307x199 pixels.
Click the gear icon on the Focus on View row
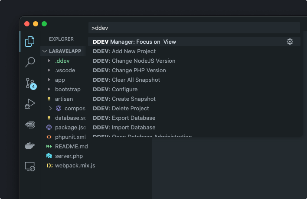coord(290,42)
